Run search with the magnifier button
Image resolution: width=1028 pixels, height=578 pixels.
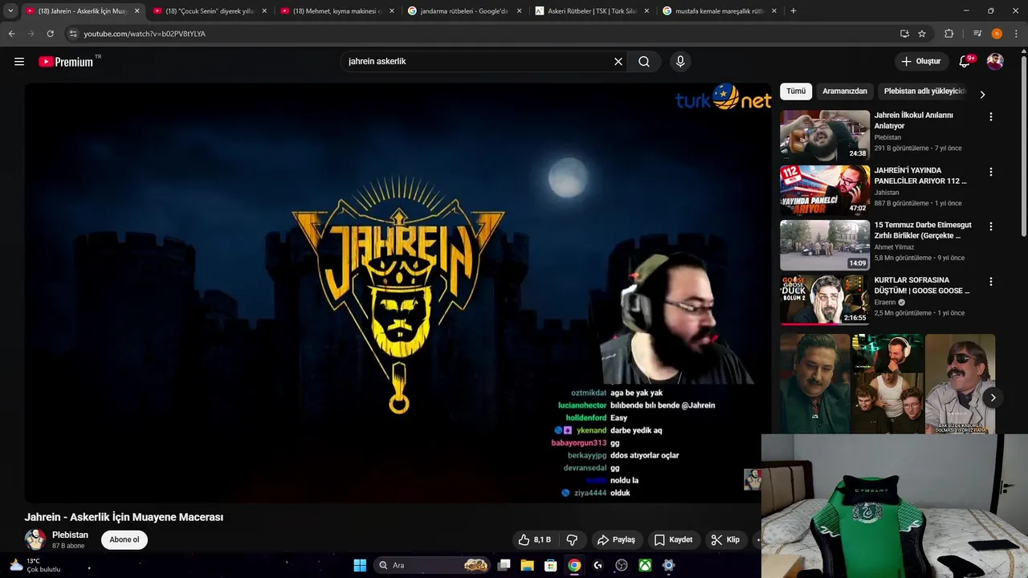click(644, 62)
